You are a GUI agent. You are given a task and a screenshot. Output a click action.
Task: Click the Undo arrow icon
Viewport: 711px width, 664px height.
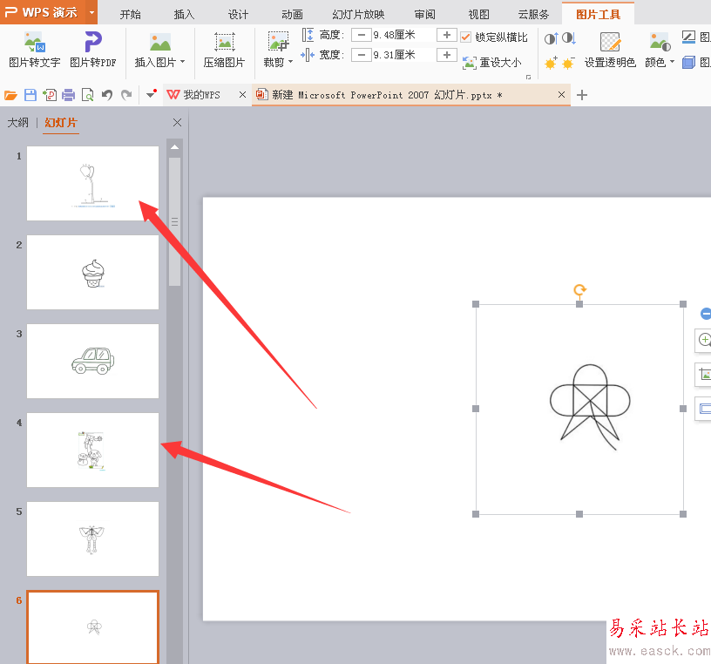(x=107, y=95)
